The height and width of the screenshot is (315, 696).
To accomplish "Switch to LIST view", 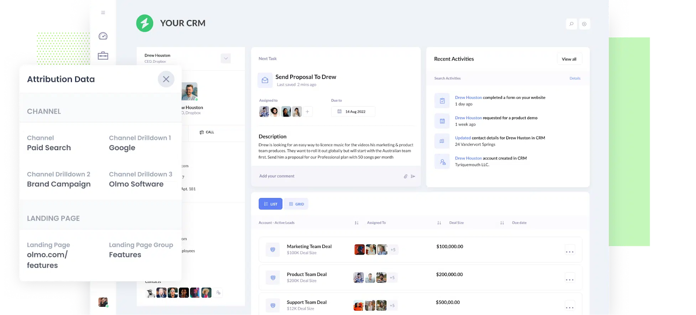I will 271,204.
